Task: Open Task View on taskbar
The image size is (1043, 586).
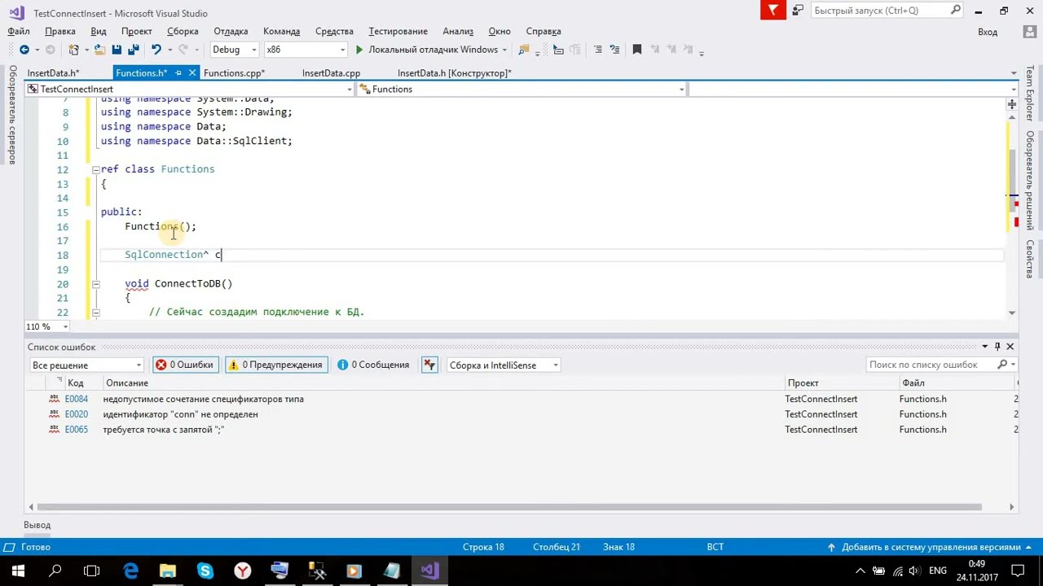Action: tap(92, 571)
